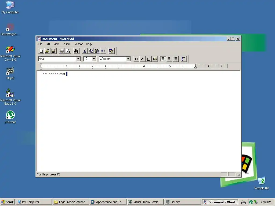This screenshot has height=206, width=275.
Task: Switch to My Computer taskbar button
Action: (x=34, y=202)
